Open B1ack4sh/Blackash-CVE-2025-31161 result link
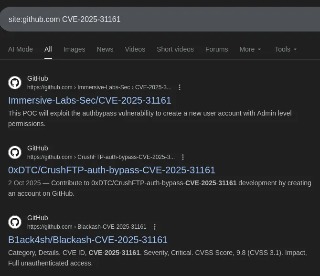The height and width of the screenshot is (276, 320). pyautogui.click(x=88, y=240)
